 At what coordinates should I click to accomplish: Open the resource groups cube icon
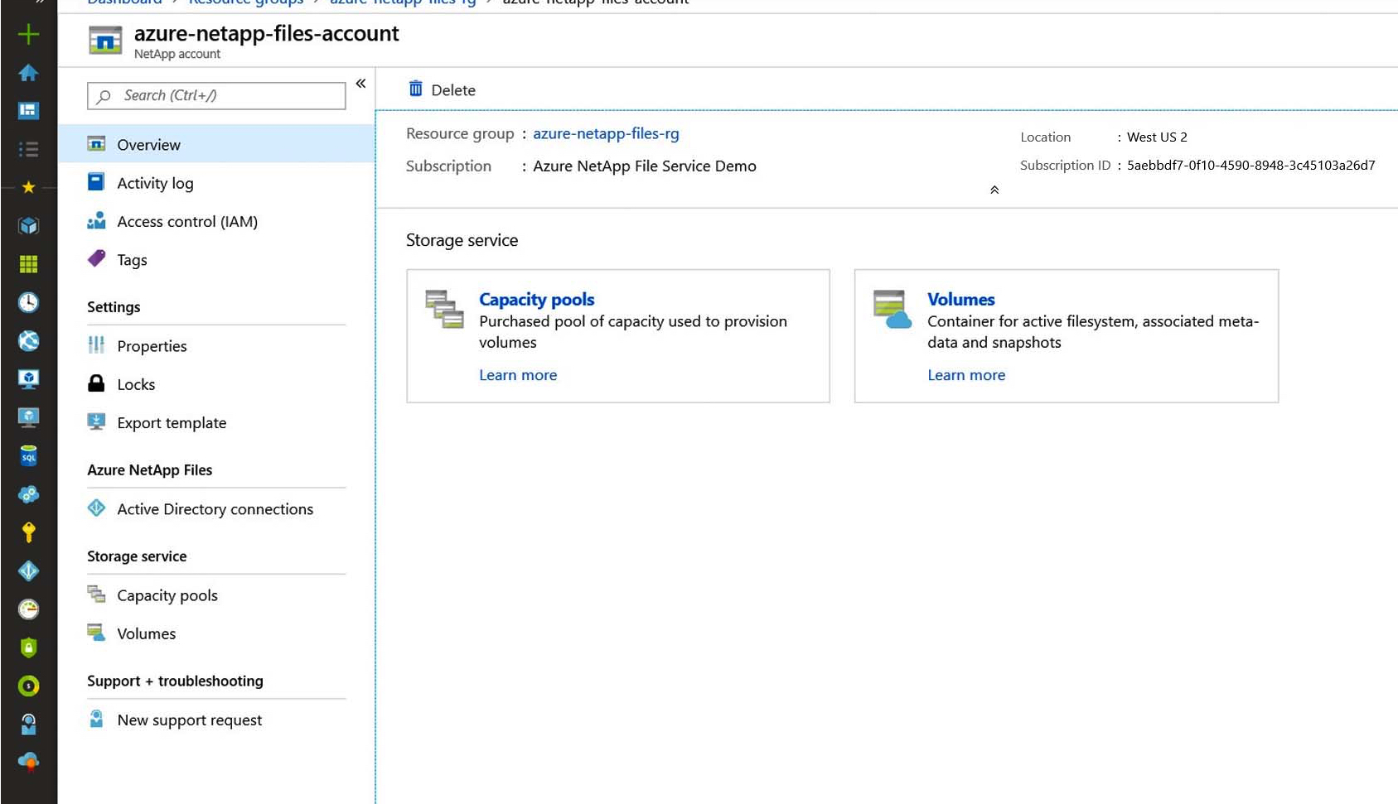pos(28,225)
